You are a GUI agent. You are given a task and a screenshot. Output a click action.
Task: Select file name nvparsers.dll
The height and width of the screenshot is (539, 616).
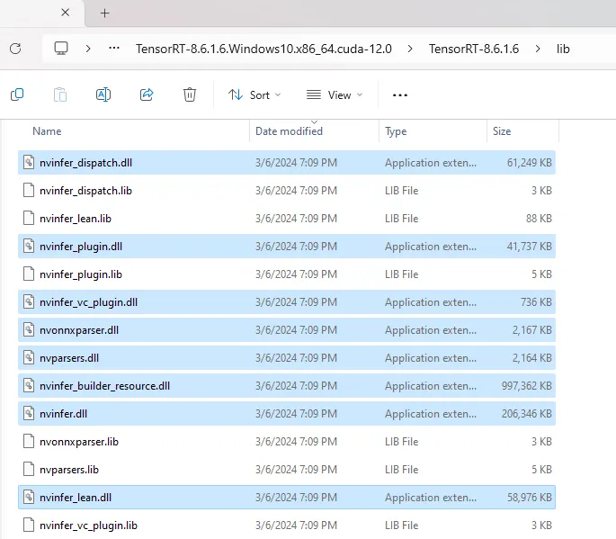pos(69,358)
